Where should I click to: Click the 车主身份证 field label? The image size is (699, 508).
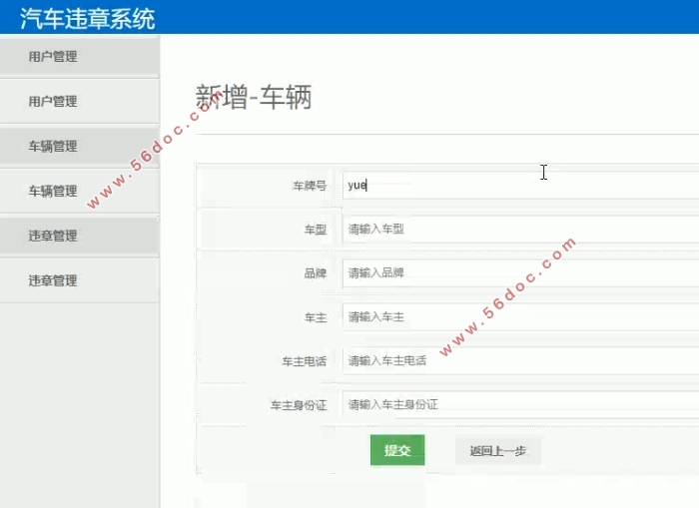pyautogui.click(x=299, y=405)
